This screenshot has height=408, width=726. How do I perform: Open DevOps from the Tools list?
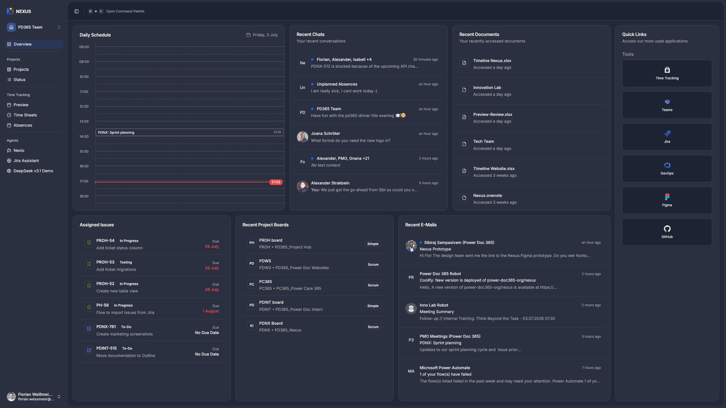[667, 169]
